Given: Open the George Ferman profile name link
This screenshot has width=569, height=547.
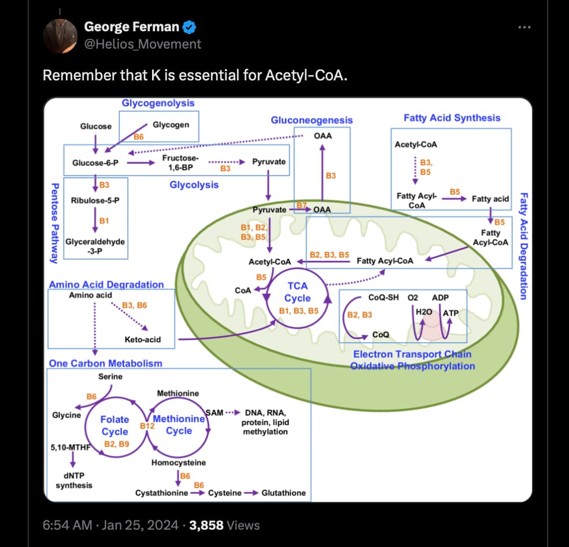Looking at the screenshot, I should point(132,27).
